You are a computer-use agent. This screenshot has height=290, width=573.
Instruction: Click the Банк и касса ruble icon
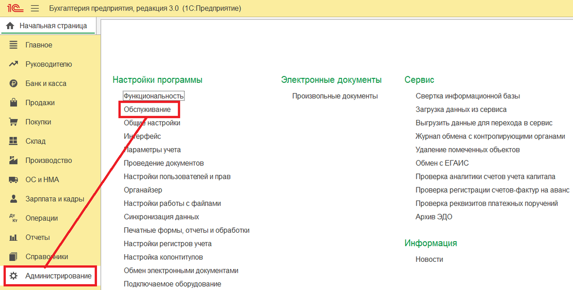pos(13,84)
